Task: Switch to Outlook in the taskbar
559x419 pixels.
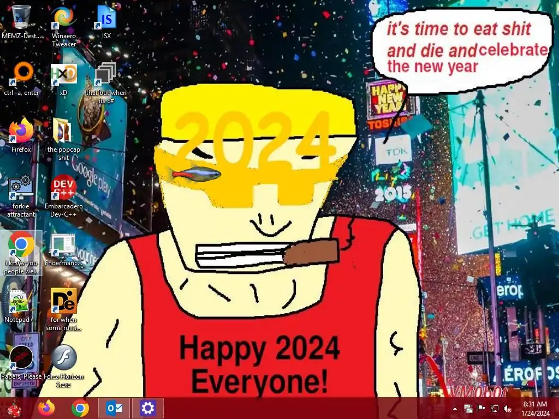Action: point(114,408)
